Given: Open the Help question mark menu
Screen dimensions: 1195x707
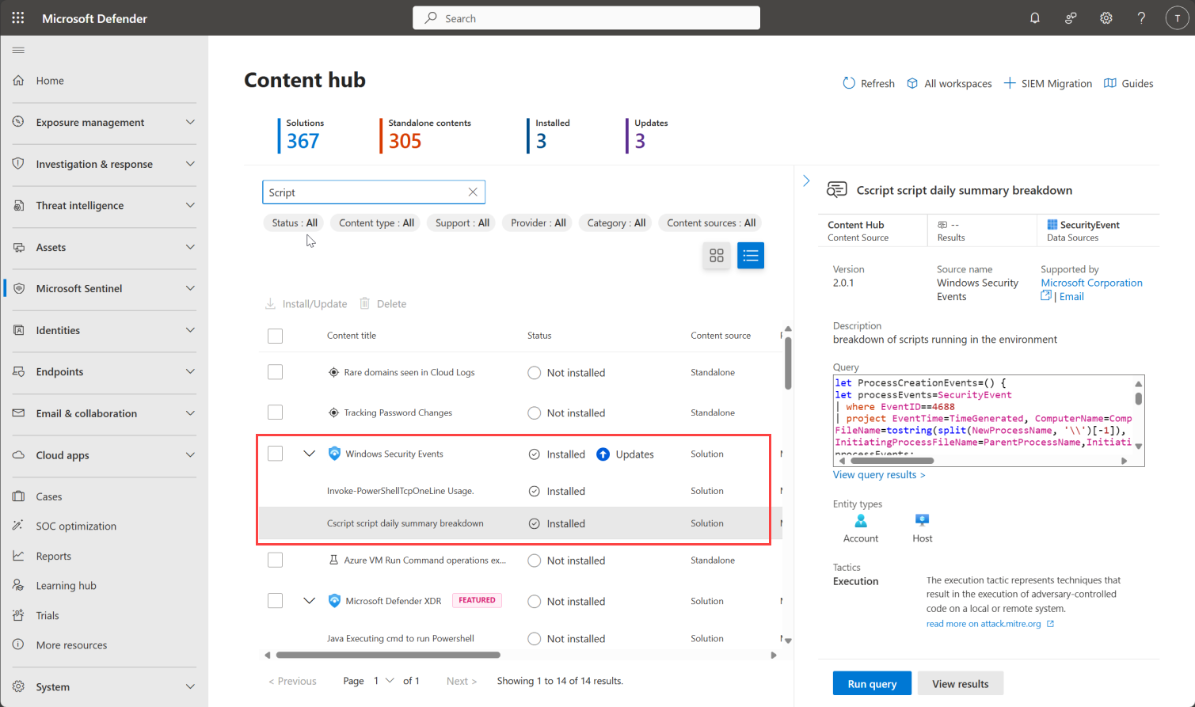Looking at the screenshot, I should [x=1140, y=17].
